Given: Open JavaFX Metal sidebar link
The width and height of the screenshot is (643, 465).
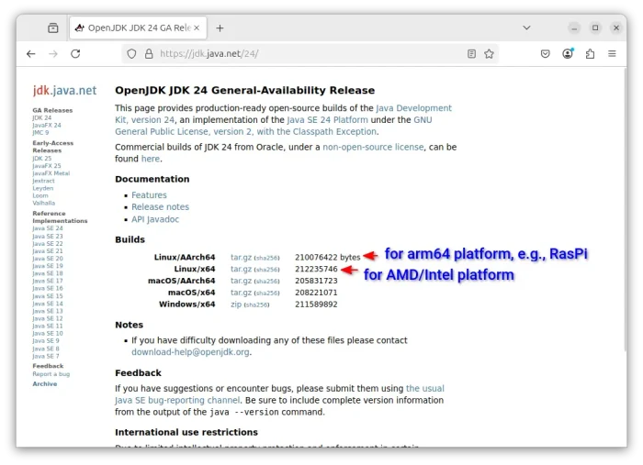Looking at the screenshot, I should click(51, 173).
